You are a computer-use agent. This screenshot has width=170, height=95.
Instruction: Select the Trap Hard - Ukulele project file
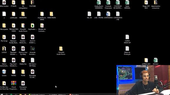click(x=14, y=60)
